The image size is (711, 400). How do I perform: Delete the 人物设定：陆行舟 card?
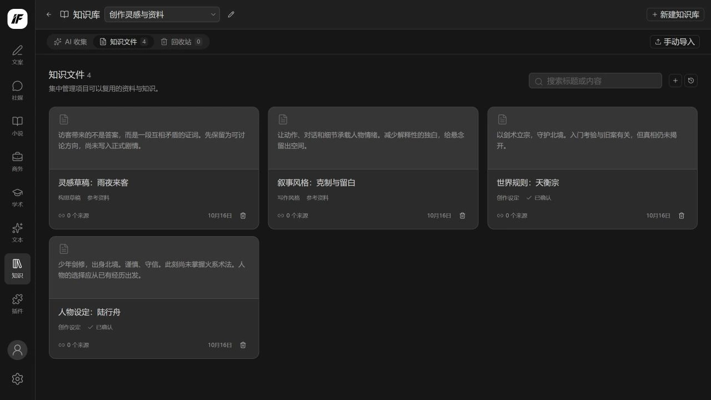coord(243,345)
